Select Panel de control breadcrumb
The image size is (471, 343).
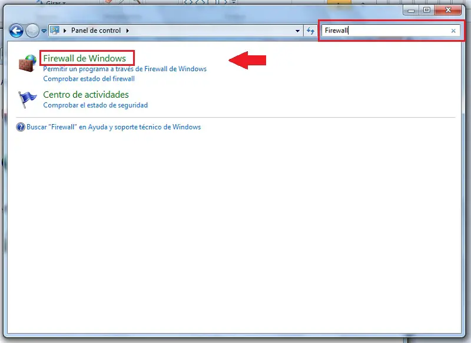pyautogui.click(x=96, y=31)
